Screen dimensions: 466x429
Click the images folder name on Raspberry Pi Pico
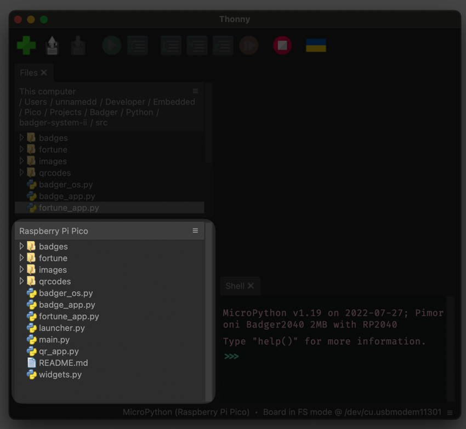pos(53,270)
